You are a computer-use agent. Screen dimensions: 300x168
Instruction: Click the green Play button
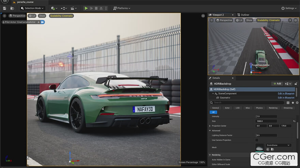tap(86, 8)
